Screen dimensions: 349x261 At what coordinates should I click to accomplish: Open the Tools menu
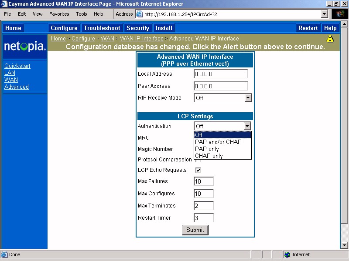click(82, 14)
